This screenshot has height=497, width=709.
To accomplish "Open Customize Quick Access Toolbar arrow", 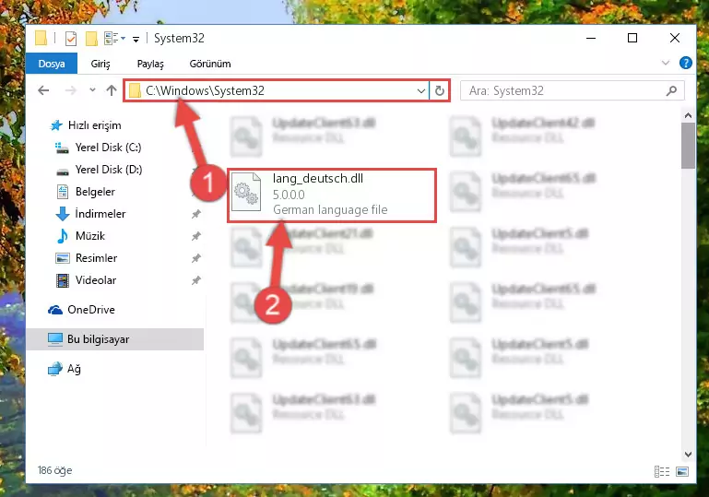I will coord(136,40).
